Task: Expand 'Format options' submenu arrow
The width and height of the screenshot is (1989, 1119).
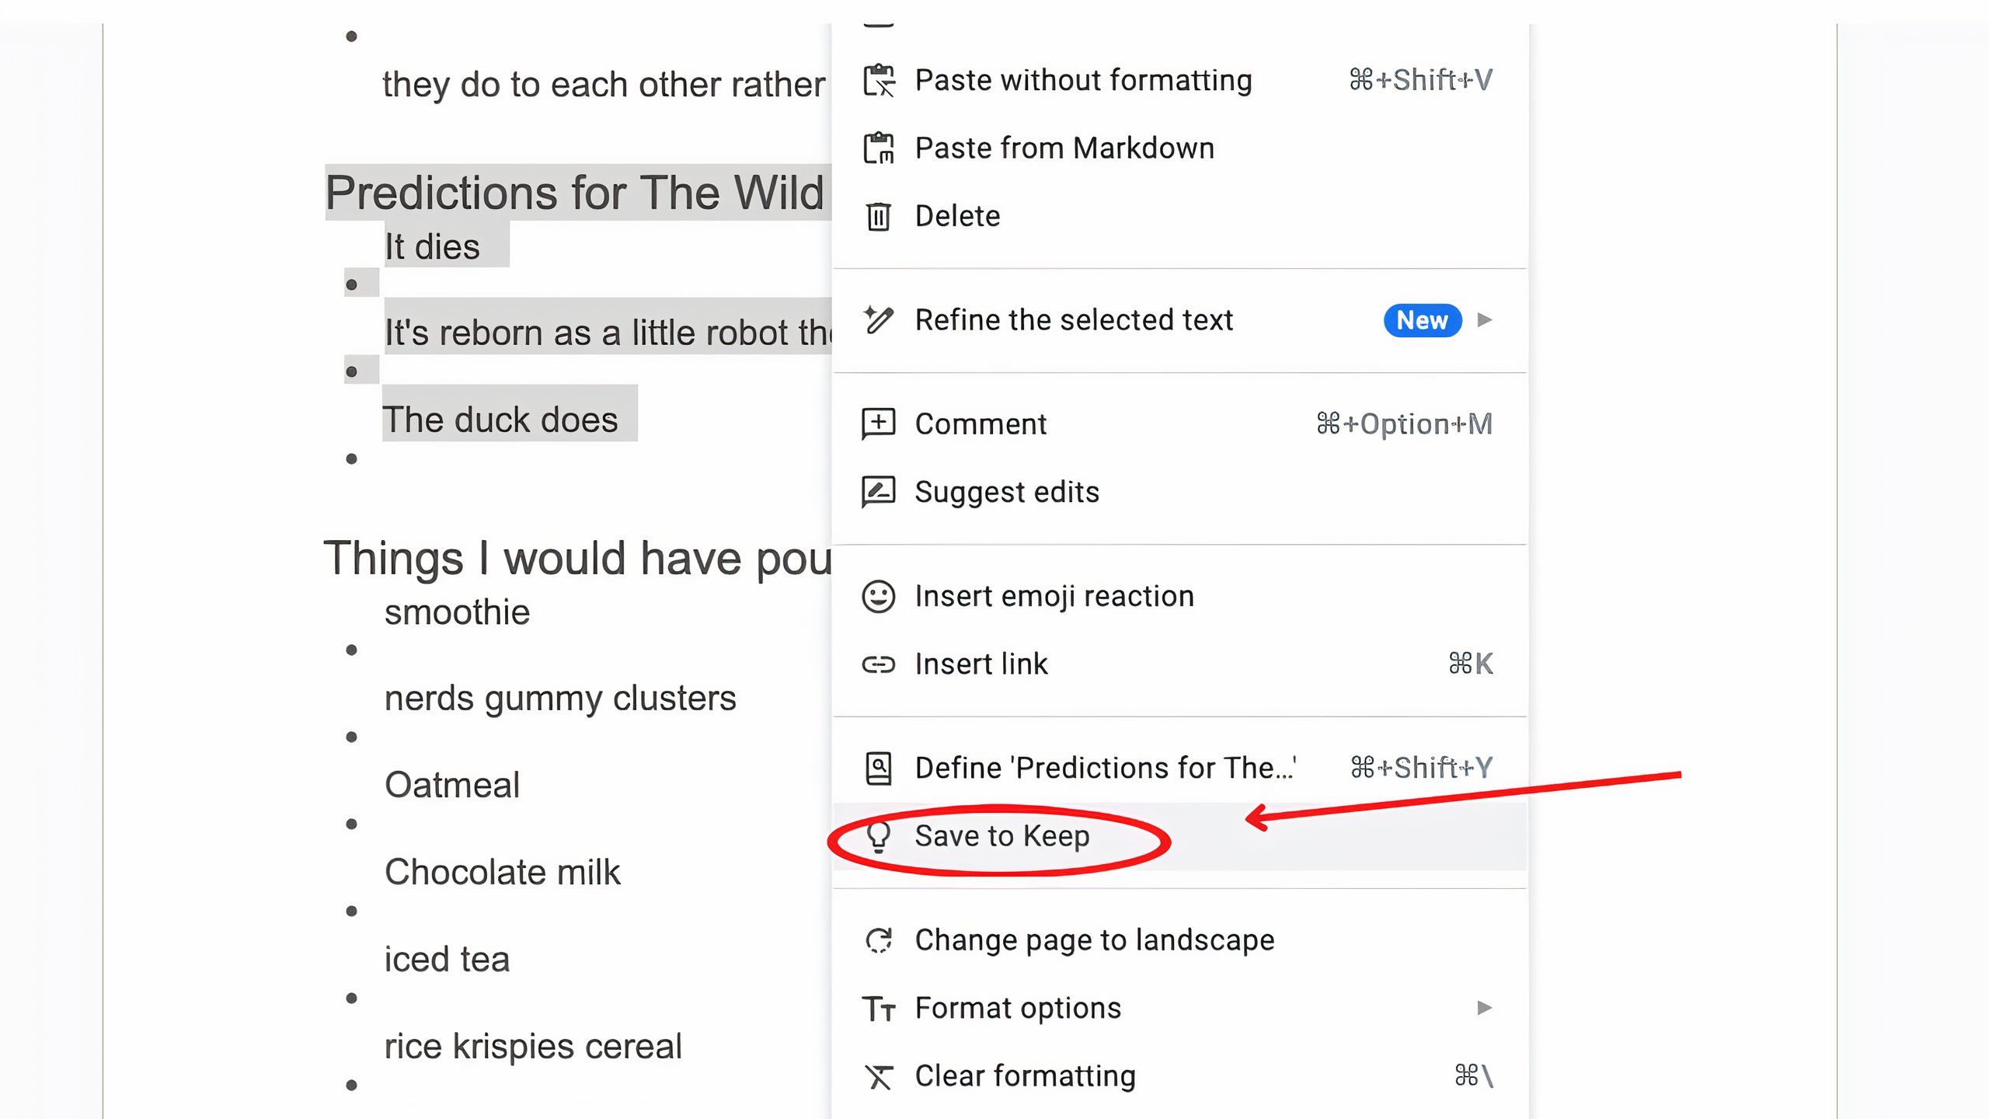Action: point(1483,1007)
